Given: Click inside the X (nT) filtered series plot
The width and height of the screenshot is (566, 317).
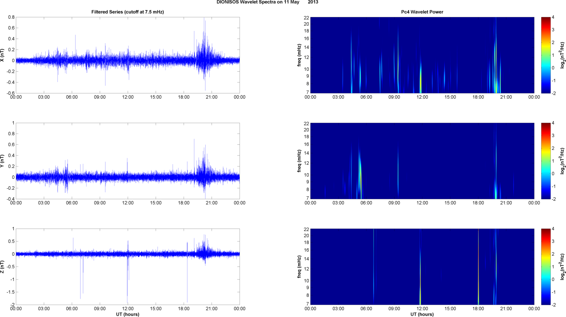Looking at the screenshot, I should click(128, 55).
